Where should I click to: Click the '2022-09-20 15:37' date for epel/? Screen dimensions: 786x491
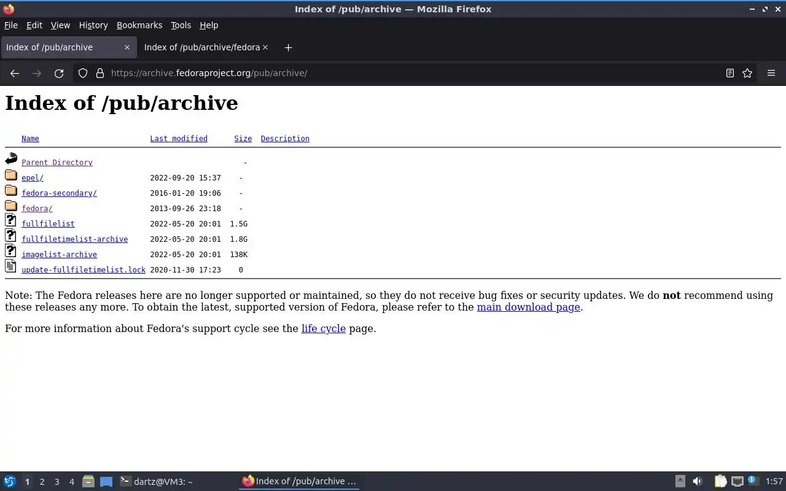185,178
